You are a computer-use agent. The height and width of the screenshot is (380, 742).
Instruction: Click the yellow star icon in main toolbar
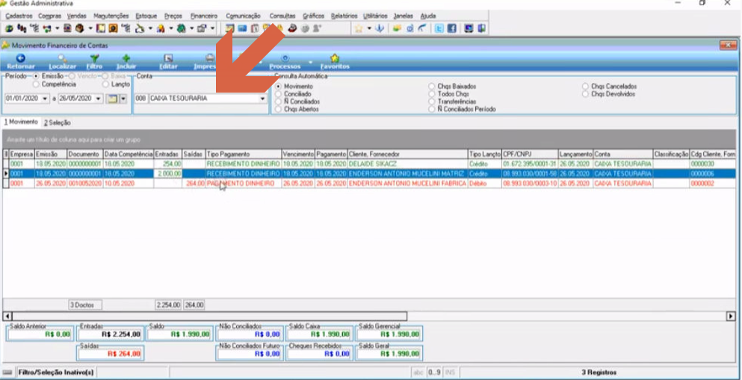click(x=359, y=28)
